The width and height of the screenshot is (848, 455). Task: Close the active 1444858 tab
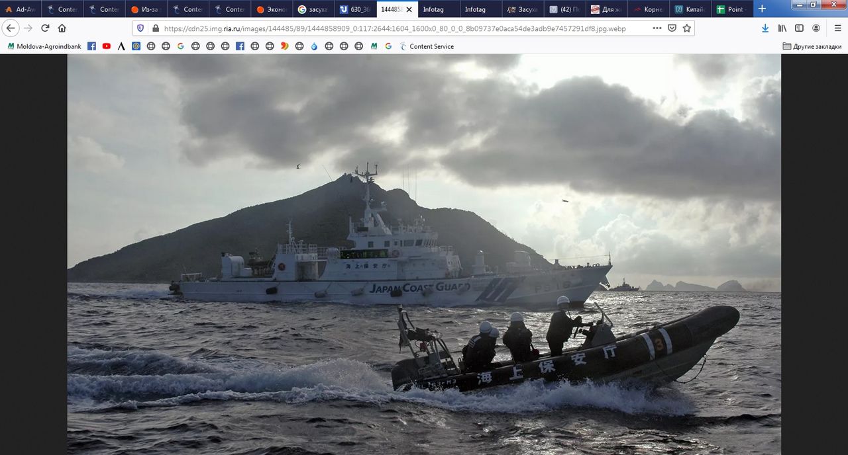(x=409, y=9)
